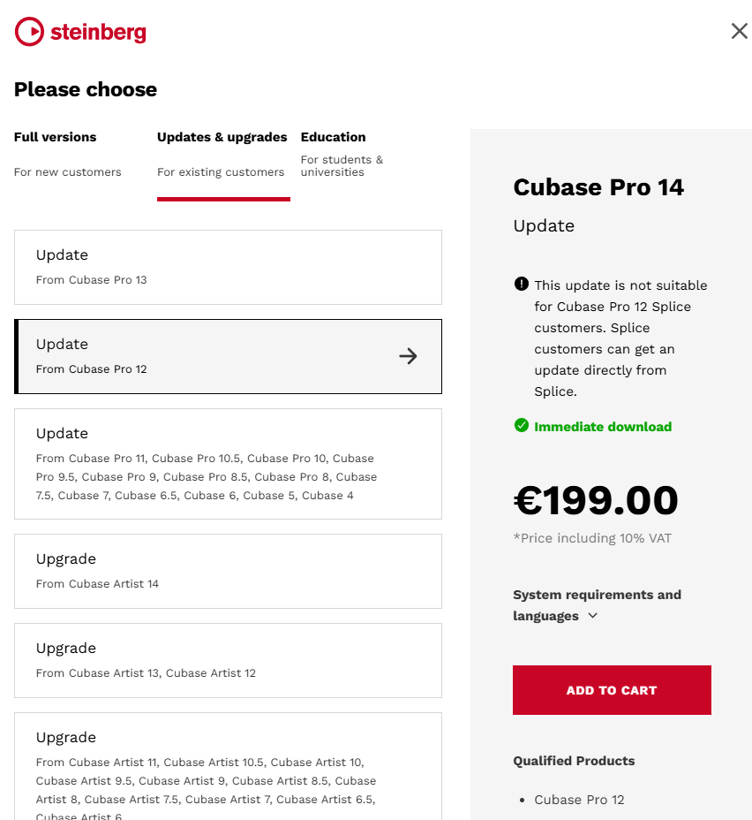Click the chevron beside languages
Screen dimensions: 752x820
(x=592, y=616)
